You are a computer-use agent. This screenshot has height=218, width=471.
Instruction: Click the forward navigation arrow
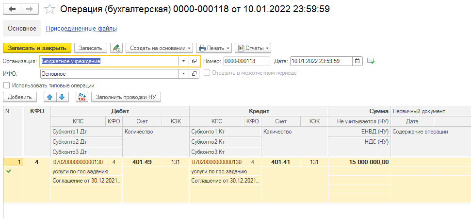tap(29, 9)
